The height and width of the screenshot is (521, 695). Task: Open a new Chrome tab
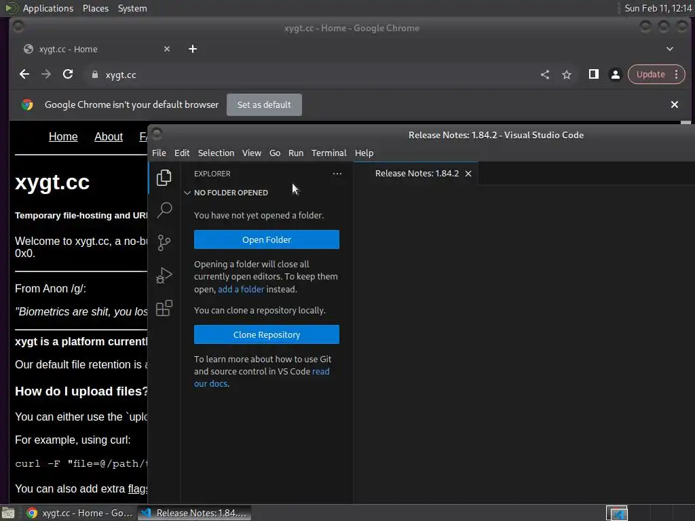192,49
